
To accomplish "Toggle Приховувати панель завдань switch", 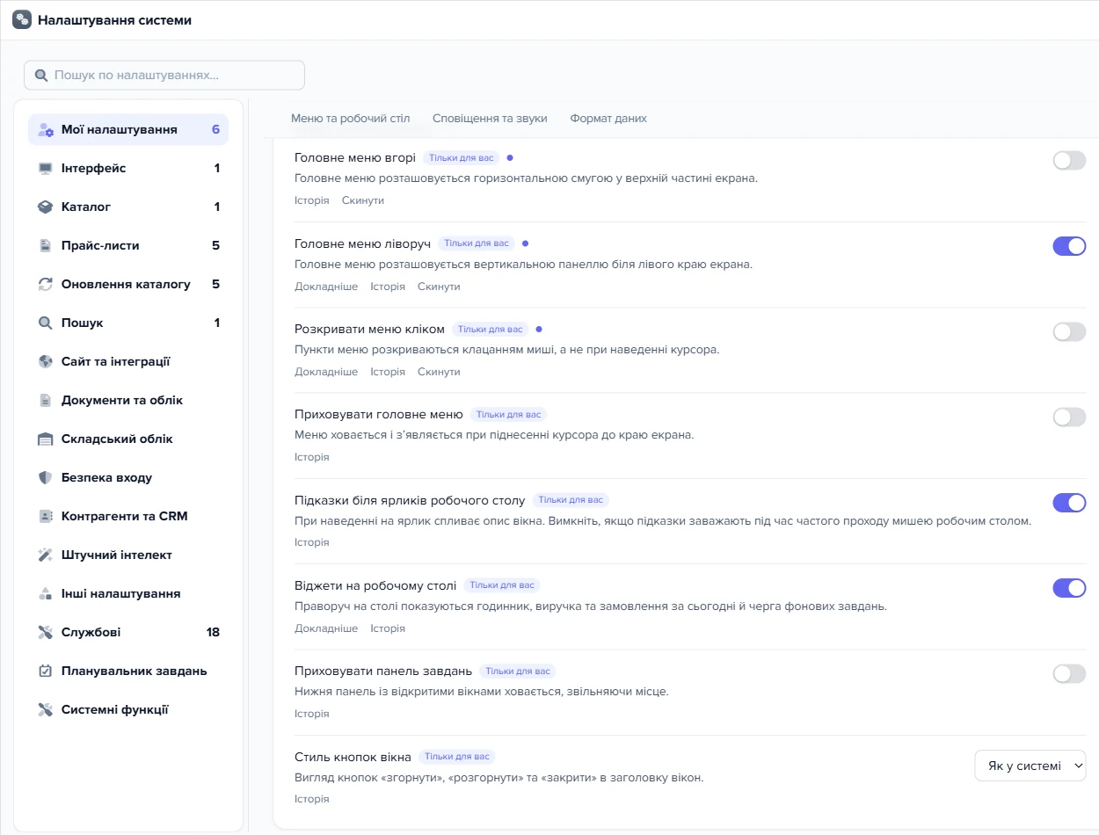I will click(x=1069, y=673).
